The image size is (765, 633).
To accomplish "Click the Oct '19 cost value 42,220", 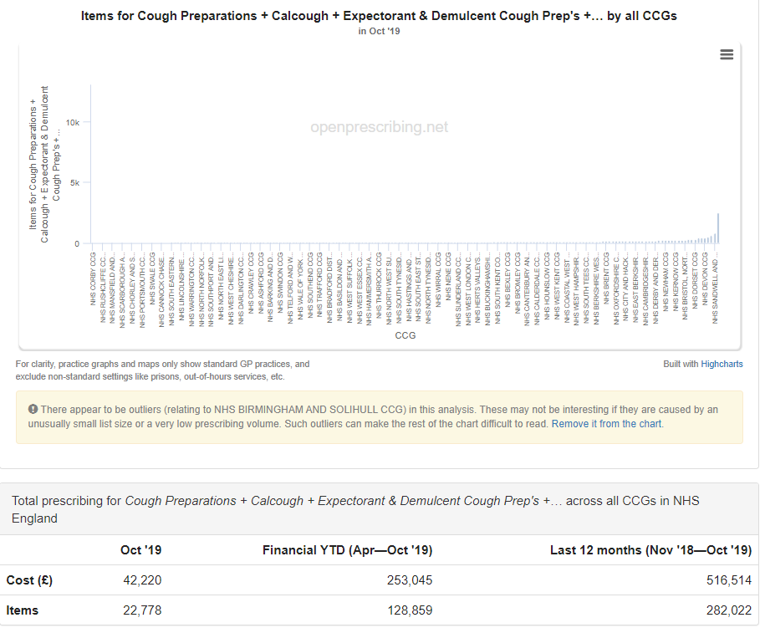I will point(142,579).
